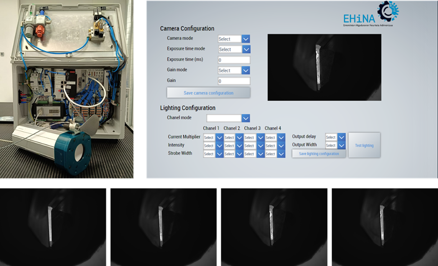
Task: Click the 'Camera Configuration' heading
Action: (x=187, y=29)
